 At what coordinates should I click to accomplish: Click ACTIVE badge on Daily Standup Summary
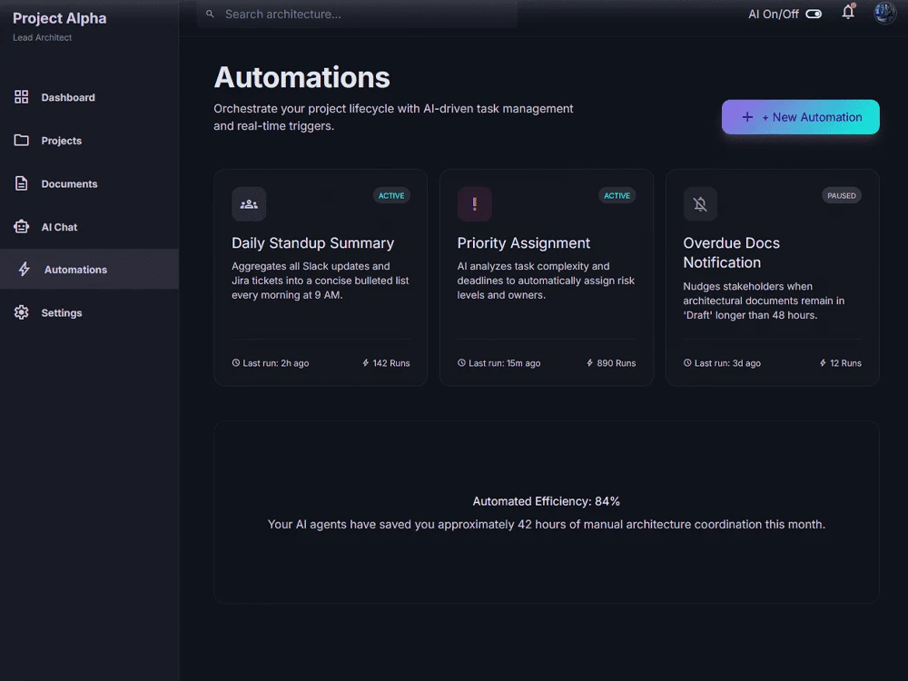click(391, 196)
